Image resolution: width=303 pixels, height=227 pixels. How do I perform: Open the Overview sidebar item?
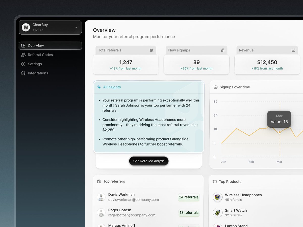click(x=50, y=46)
